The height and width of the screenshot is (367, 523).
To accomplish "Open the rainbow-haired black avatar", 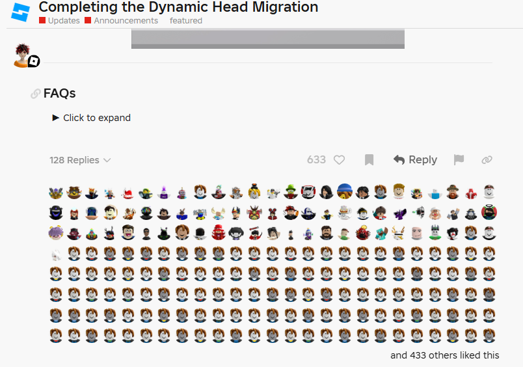I will tap(146, 213).
